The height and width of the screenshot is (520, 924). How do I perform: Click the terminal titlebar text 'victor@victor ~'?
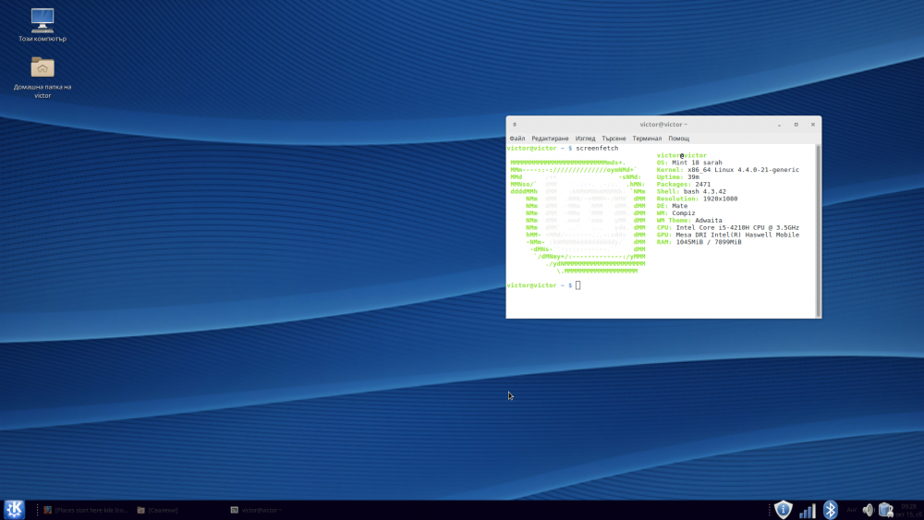[663, 125]
